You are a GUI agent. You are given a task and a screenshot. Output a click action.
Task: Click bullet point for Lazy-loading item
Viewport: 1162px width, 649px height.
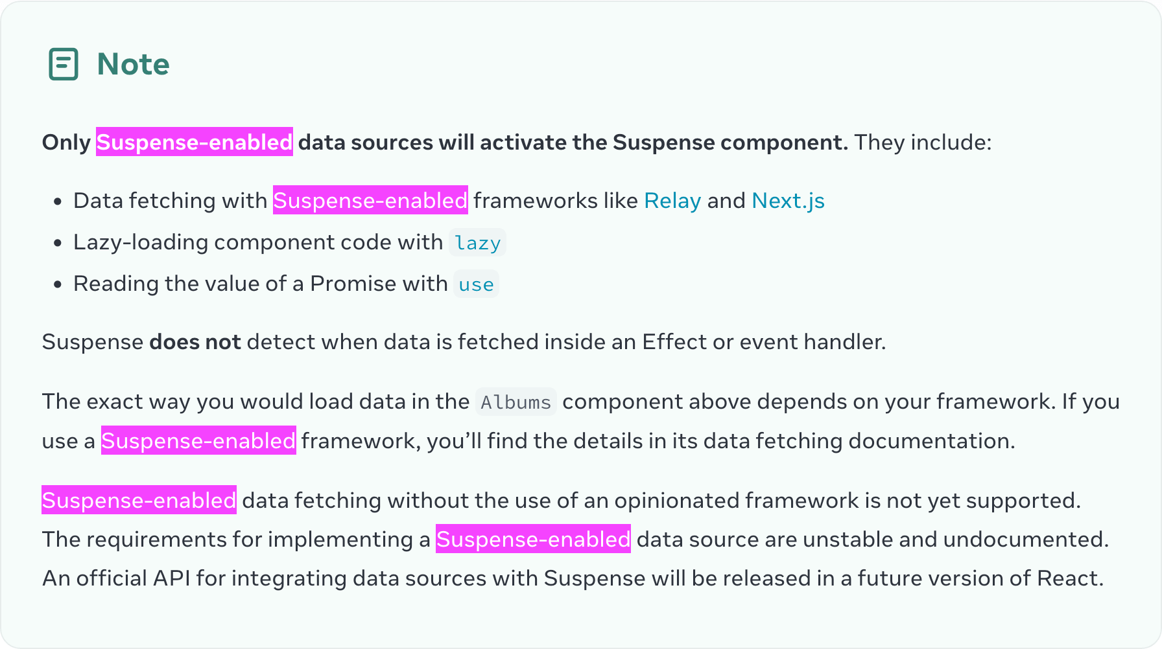(x=58, y=243)
